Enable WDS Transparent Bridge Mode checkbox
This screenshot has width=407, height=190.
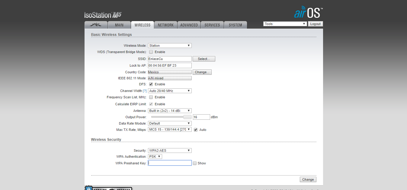coord(151,52)
